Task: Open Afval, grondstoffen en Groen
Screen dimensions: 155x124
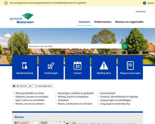Action: pos(30,93)
